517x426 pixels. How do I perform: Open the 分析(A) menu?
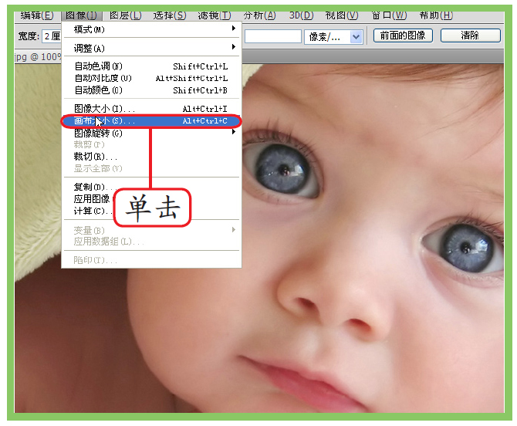click(x=259, y=15)
